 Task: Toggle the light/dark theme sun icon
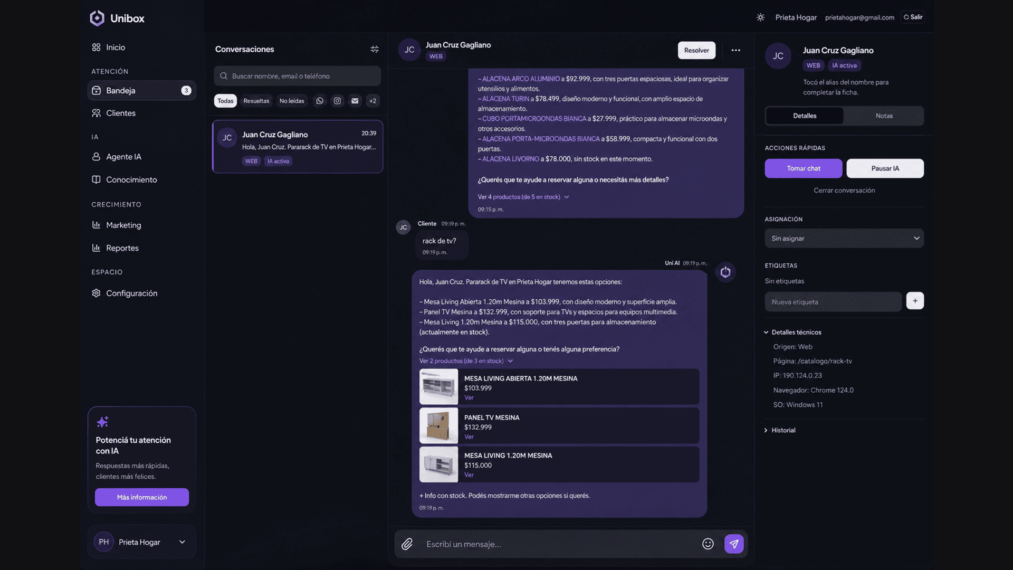(760, 17)
